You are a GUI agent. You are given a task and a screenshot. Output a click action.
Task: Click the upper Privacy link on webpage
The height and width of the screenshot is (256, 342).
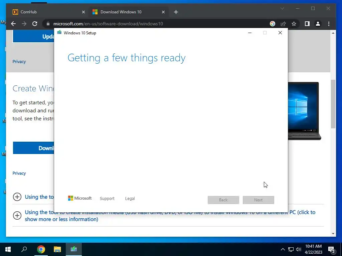pyautogui.click(x=19, y=62)
